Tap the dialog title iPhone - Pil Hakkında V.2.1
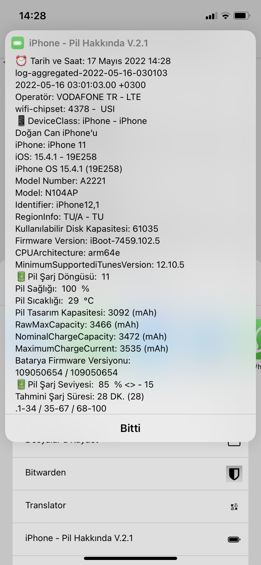 coord(89,43)
